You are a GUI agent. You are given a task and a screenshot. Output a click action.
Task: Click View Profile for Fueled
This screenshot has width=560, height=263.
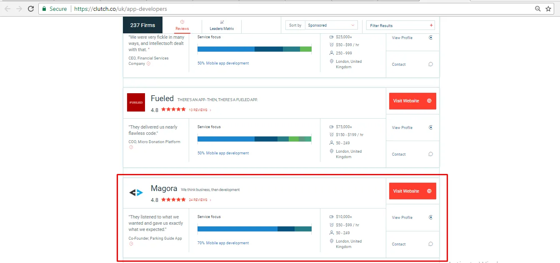[402, 128]
